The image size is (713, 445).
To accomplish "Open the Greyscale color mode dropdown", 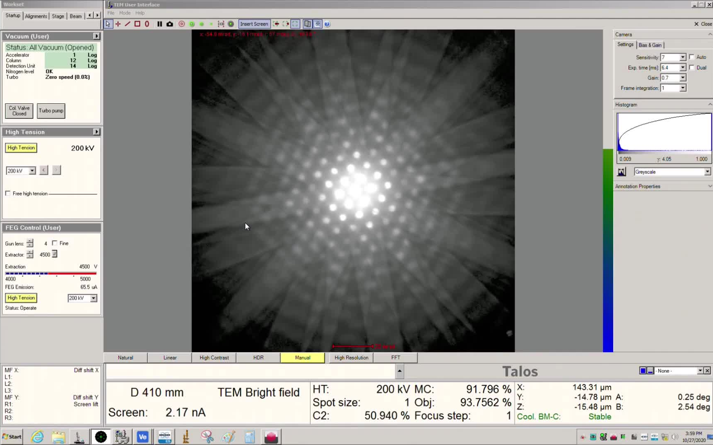I will [x=707, y=171].
